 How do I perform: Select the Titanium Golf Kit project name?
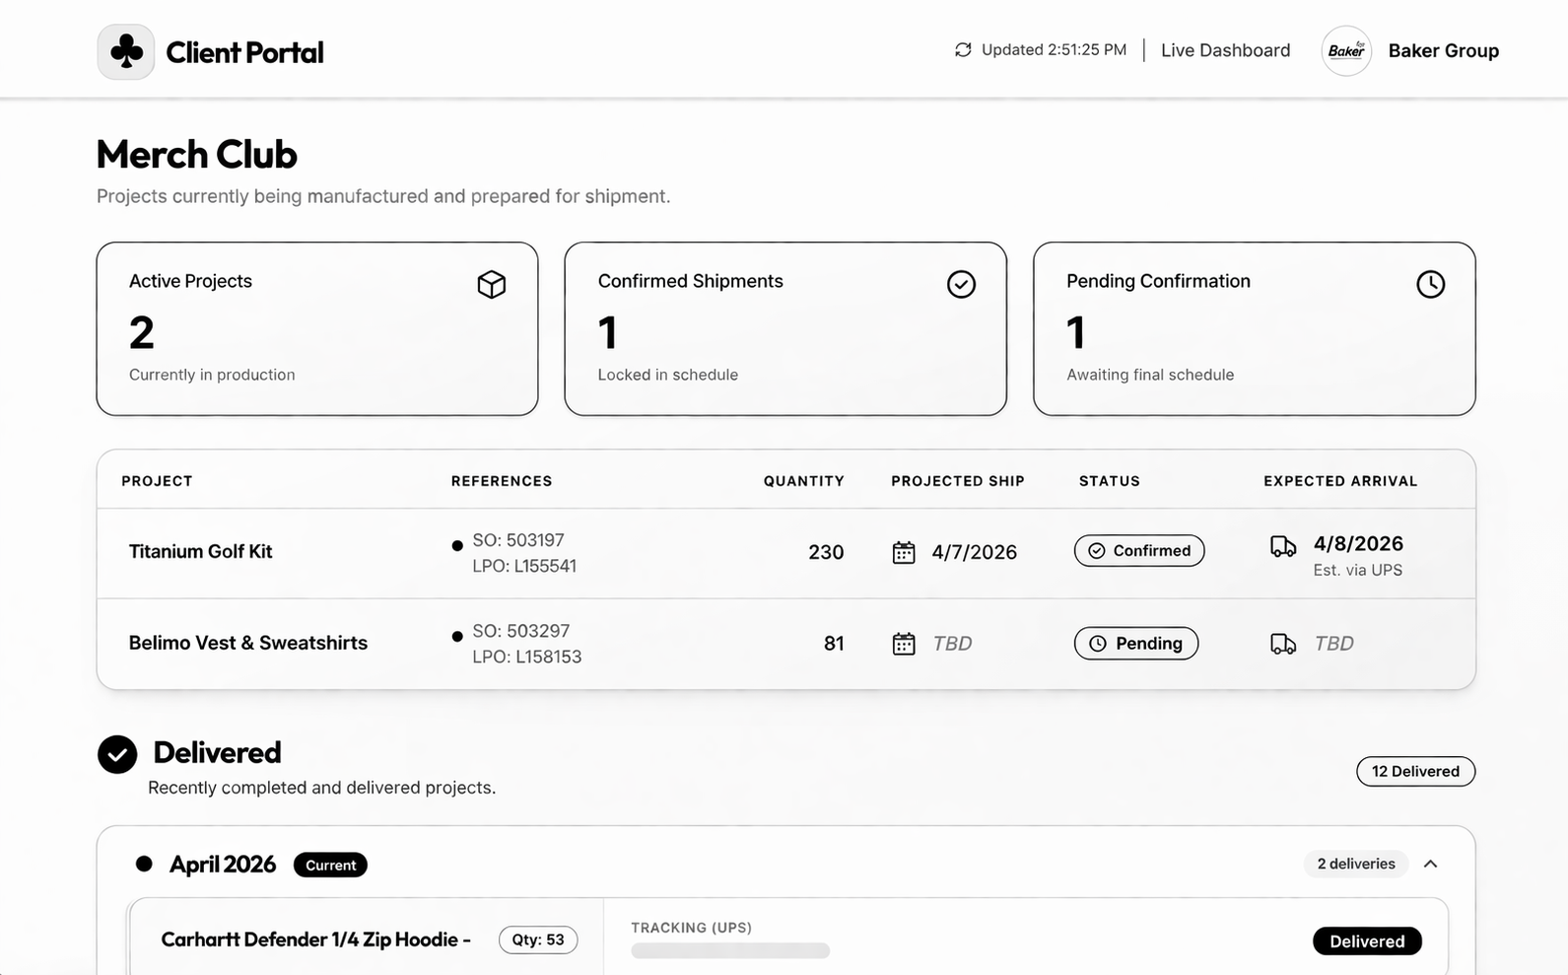[200, 551]
